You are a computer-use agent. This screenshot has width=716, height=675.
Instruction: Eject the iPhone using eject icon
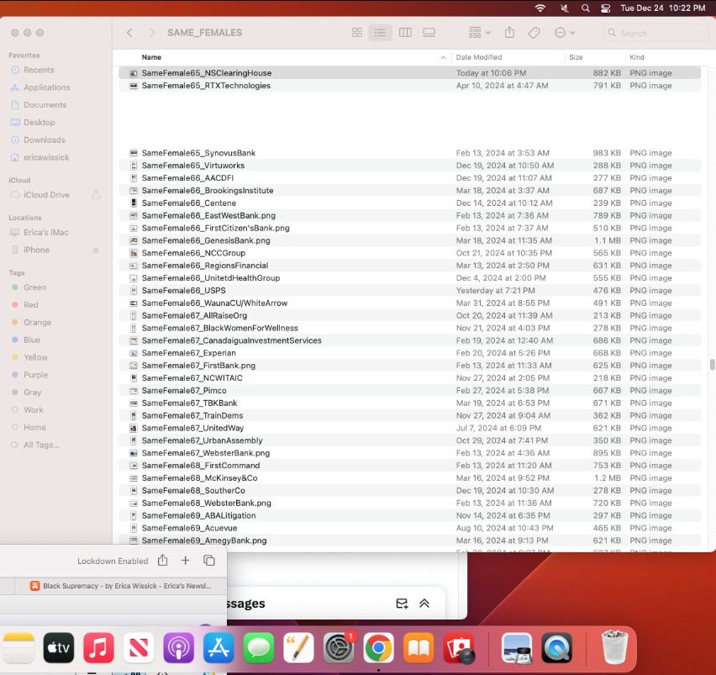pos(96,250)
